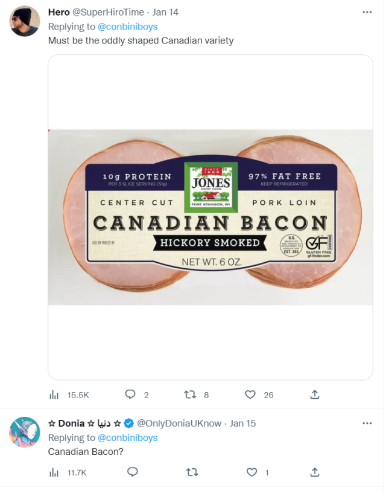Click Hero's display name
The image size is (386, 493).
(x=59, y=12)
